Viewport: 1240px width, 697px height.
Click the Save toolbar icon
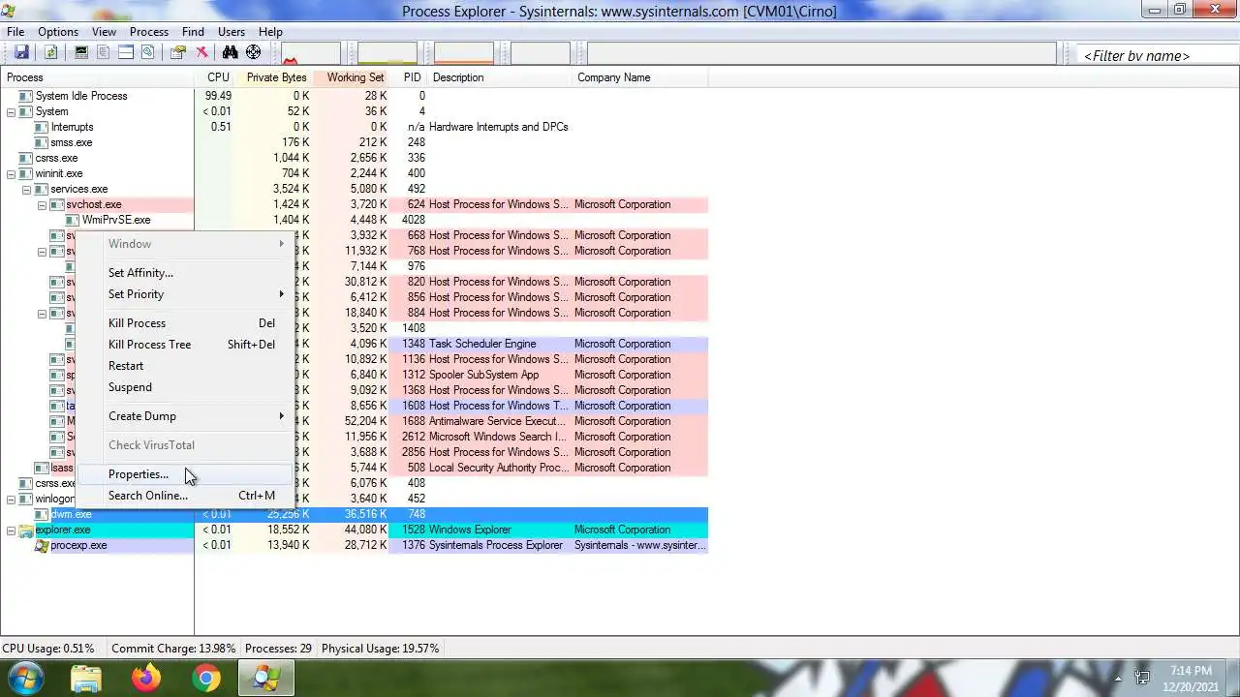[21, 52]
